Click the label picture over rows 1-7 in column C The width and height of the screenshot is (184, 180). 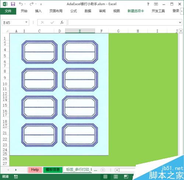point(39,52)
